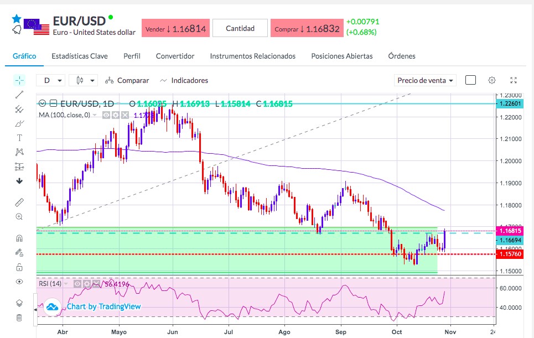The width and height of the screenshot is (534, 338).
Task: Select the Text annotation tool
Action: coord(19,138)
